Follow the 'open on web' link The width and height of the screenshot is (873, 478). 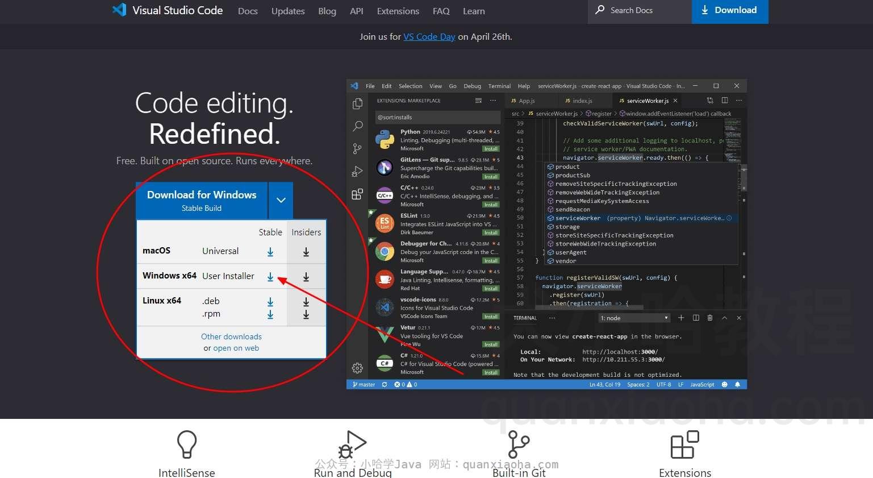[x=236, y=348]
